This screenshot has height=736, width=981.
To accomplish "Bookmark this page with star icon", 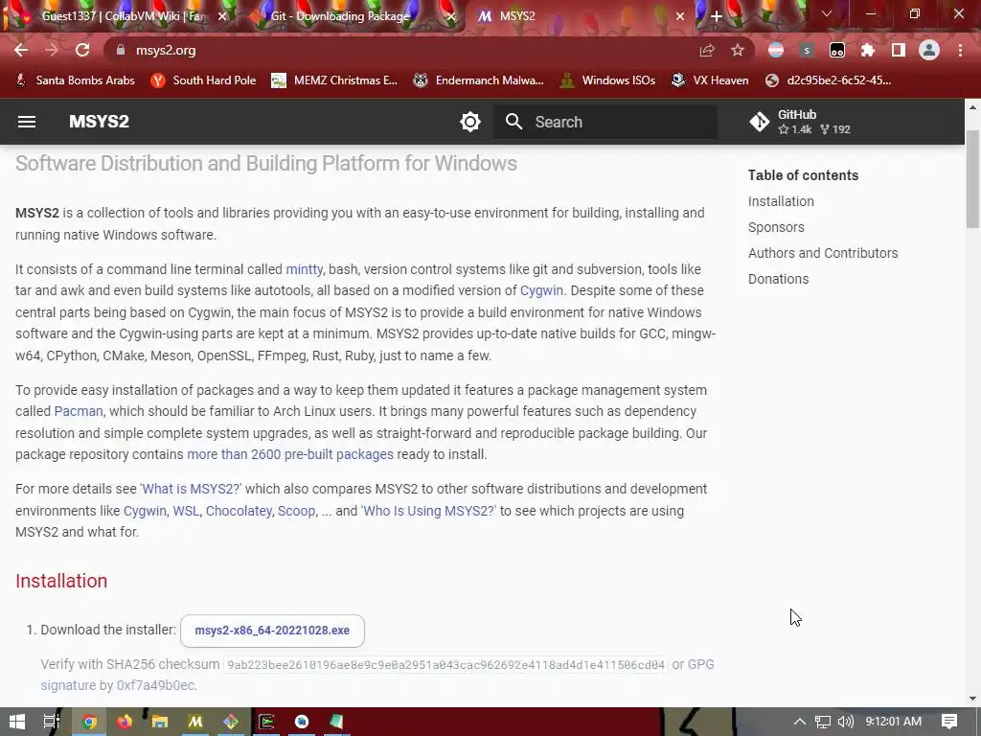I will [738, 50].
